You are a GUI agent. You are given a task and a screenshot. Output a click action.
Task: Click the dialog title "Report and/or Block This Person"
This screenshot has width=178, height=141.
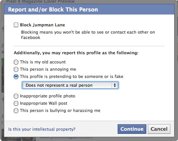coord(53,10)
